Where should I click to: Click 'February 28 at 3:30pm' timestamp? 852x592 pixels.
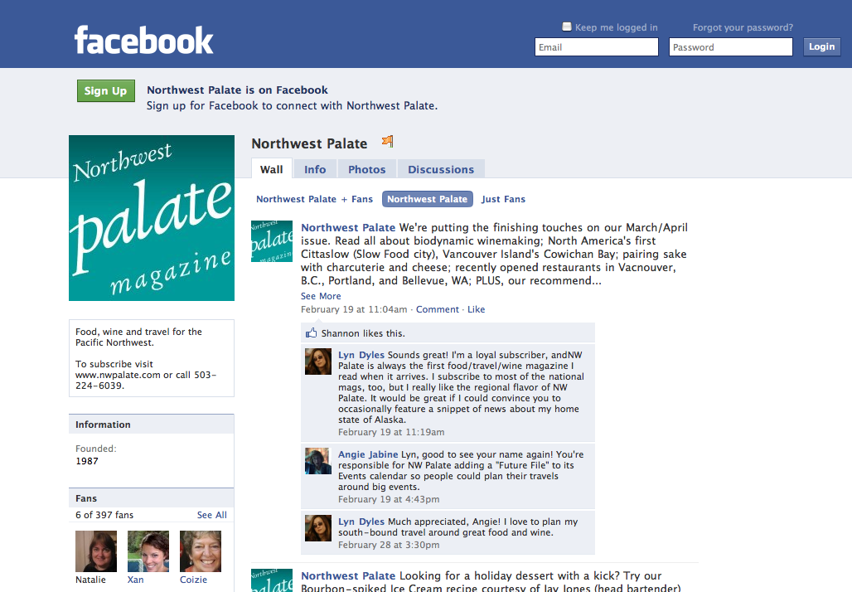pyautogui.click(x=389, y=545)
